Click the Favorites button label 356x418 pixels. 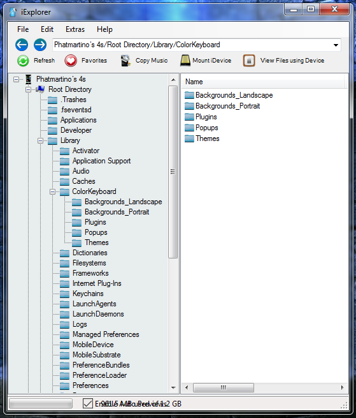point(94,61)
